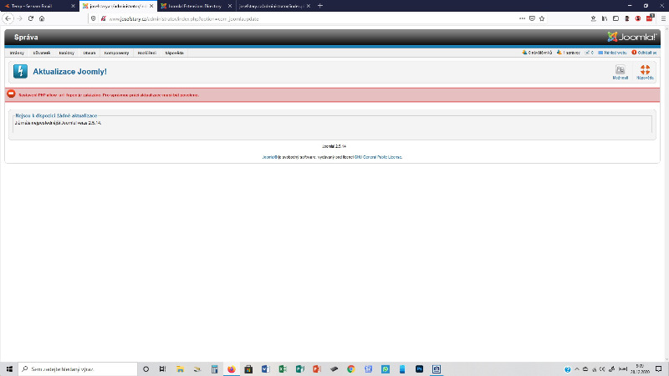Bookmark this page with star icon
This screenshot has height=376, width=669.
click(x=542, y=18)
